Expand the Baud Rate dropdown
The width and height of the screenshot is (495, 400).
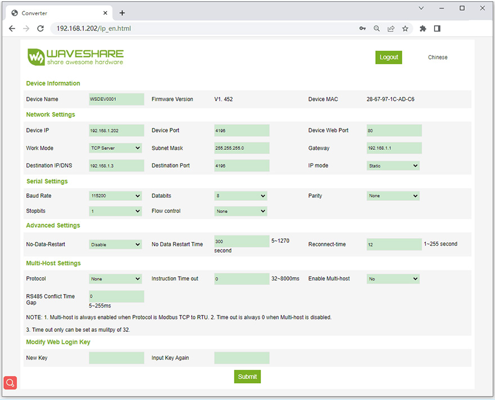point(115,196)
